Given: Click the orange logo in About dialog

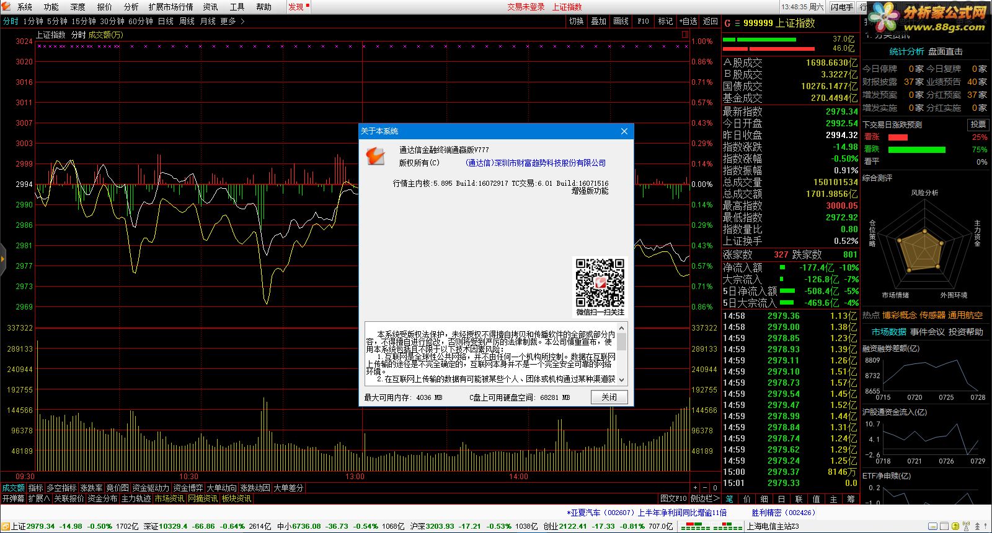Looking at the screenshot, I should [x=375, y=156].
